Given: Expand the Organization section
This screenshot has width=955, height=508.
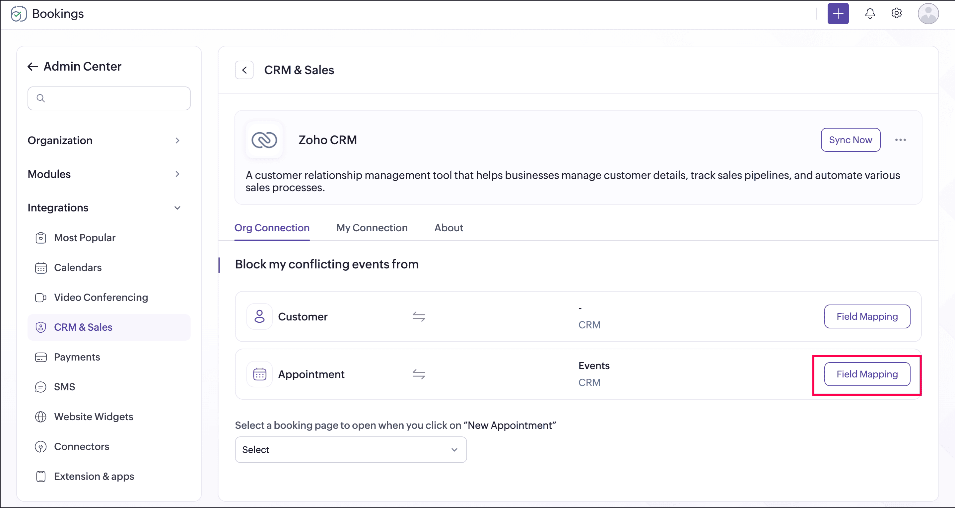Looking at the screenshot, I should pos(177,141).
